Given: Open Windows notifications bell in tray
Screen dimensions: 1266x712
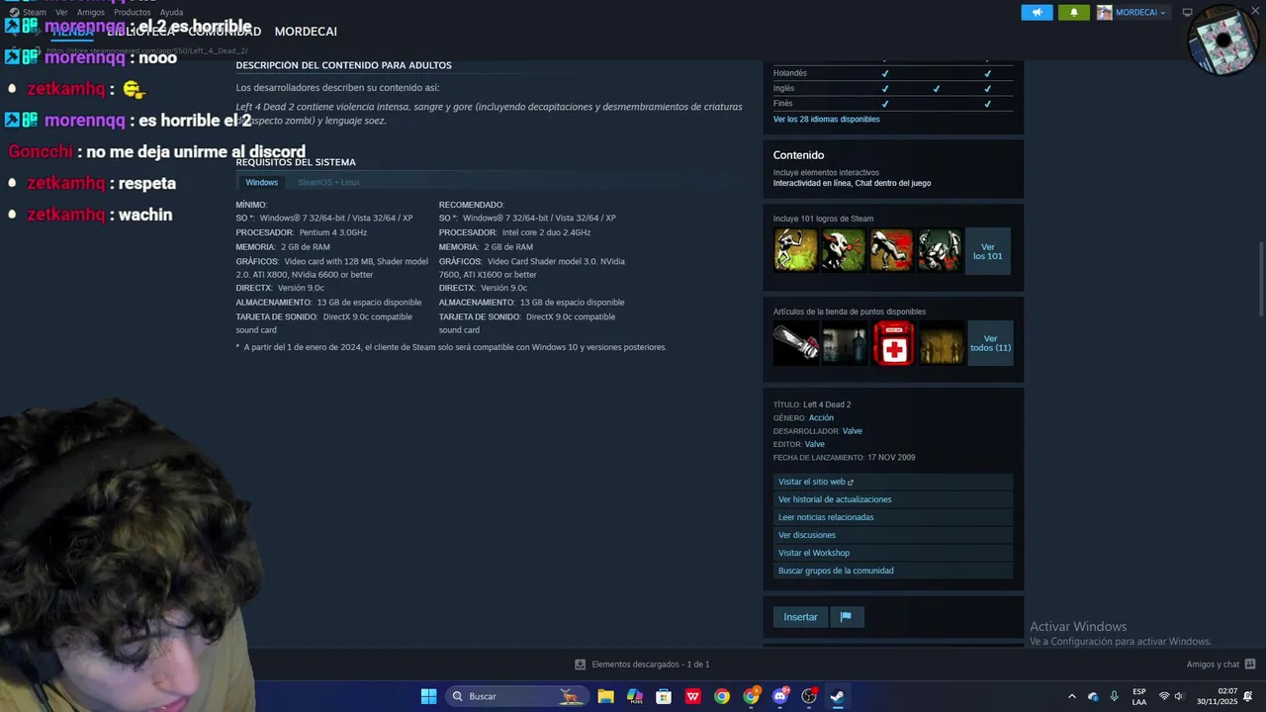Looking at the screenshot, I should (1248, 696).
